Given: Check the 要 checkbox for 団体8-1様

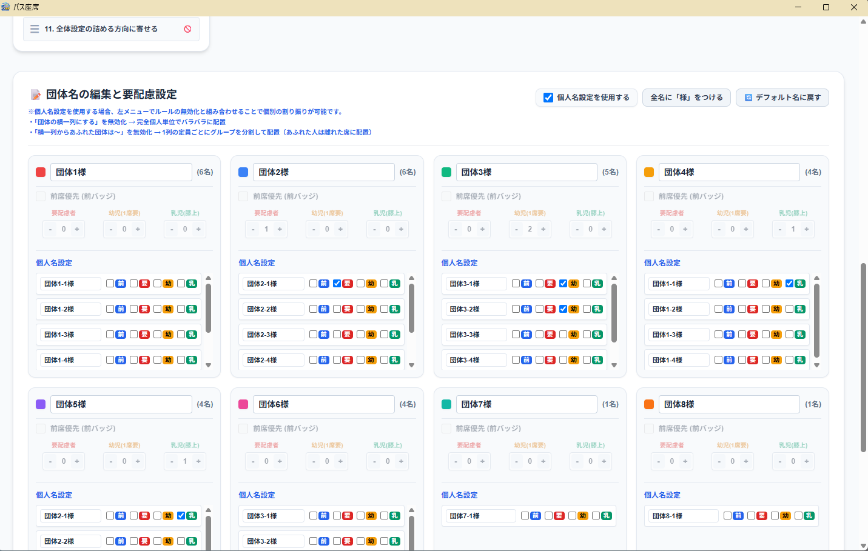Looking at the screenshot, I should click(x=751, y=516).
